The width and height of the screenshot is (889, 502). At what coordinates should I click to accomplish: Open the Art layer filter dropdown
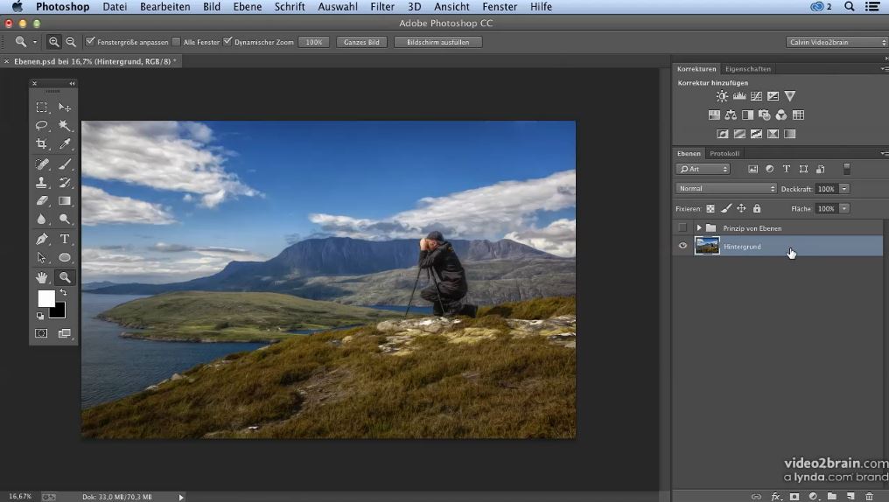703,169
